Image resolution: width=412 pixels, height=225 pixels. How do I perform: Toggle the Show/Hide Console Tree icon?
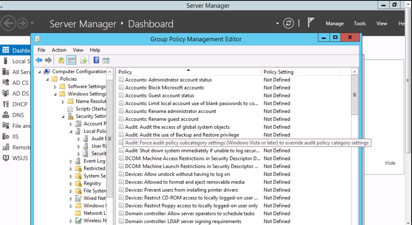pos(71,60)
